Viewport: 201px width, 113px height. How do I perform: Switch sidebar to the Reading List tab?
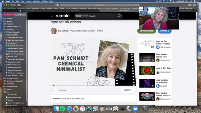click(21, 14)
